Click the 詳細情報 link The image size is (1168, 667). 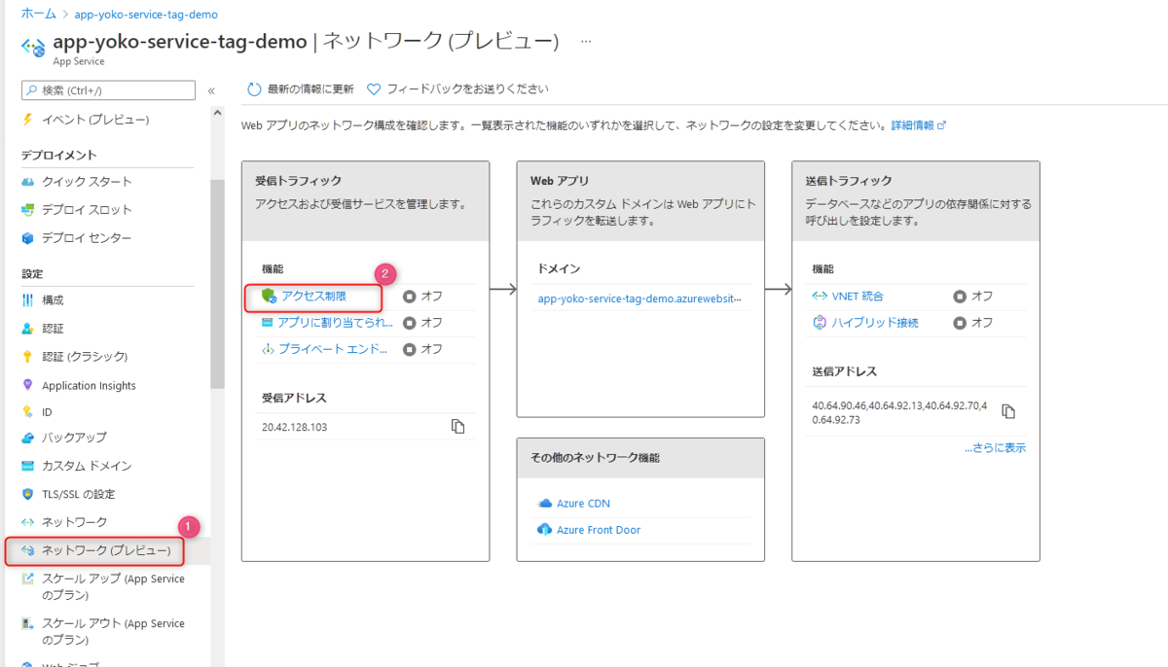click(911, 124)
